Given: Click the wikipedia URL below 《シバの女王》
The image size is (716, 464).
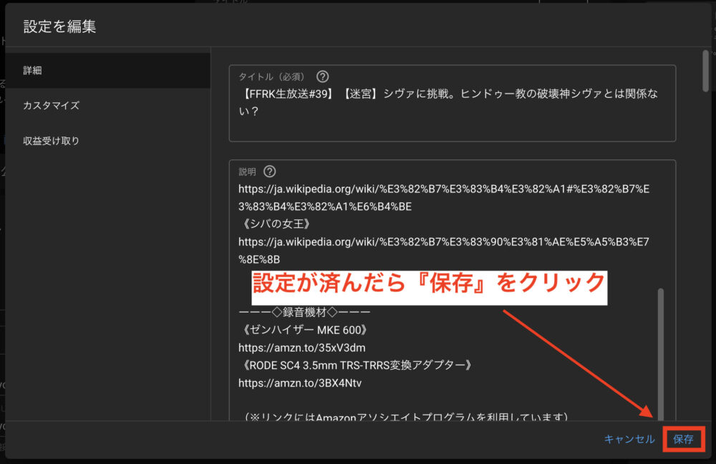Looking at the screenshot, I should [x=444, y=251].
